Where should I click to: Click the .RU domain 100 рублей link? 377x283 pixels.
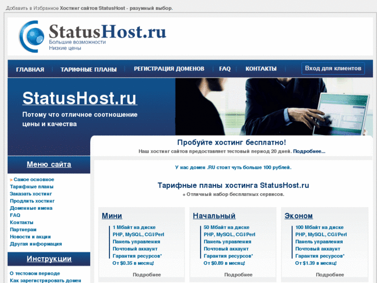point(233,167)
